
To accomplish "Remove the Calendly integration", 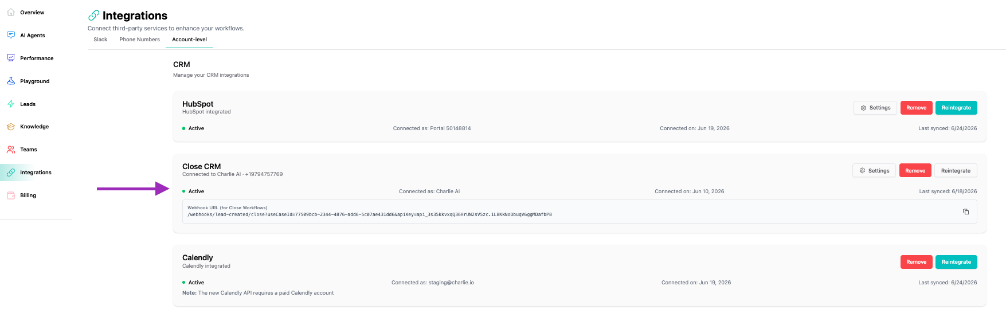I will tap(916, 262).
